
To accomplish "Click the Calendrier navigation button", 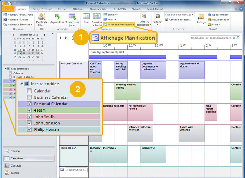I will coord(29,158).
